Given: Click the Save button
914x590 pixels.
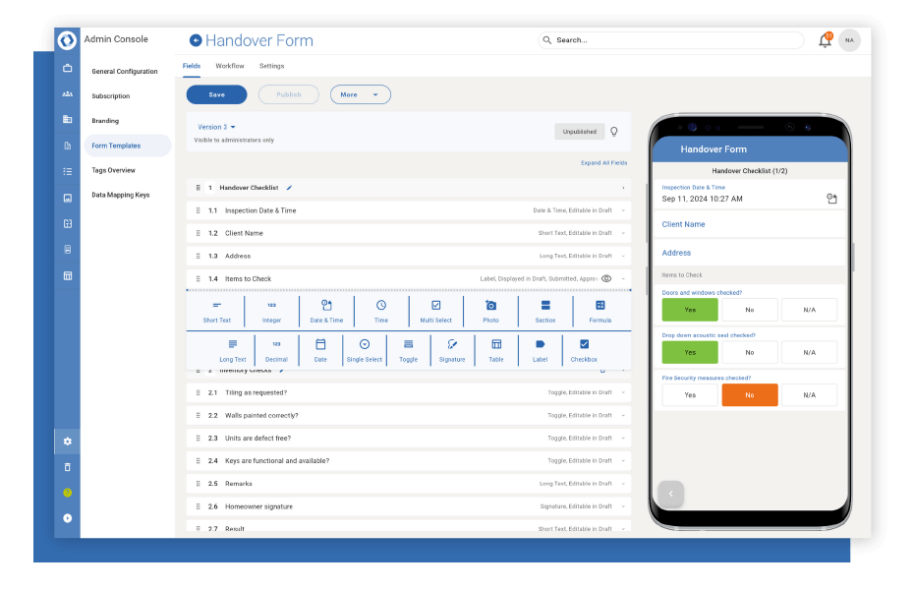Looking at the screenshot, I should (x=216, y=94).
